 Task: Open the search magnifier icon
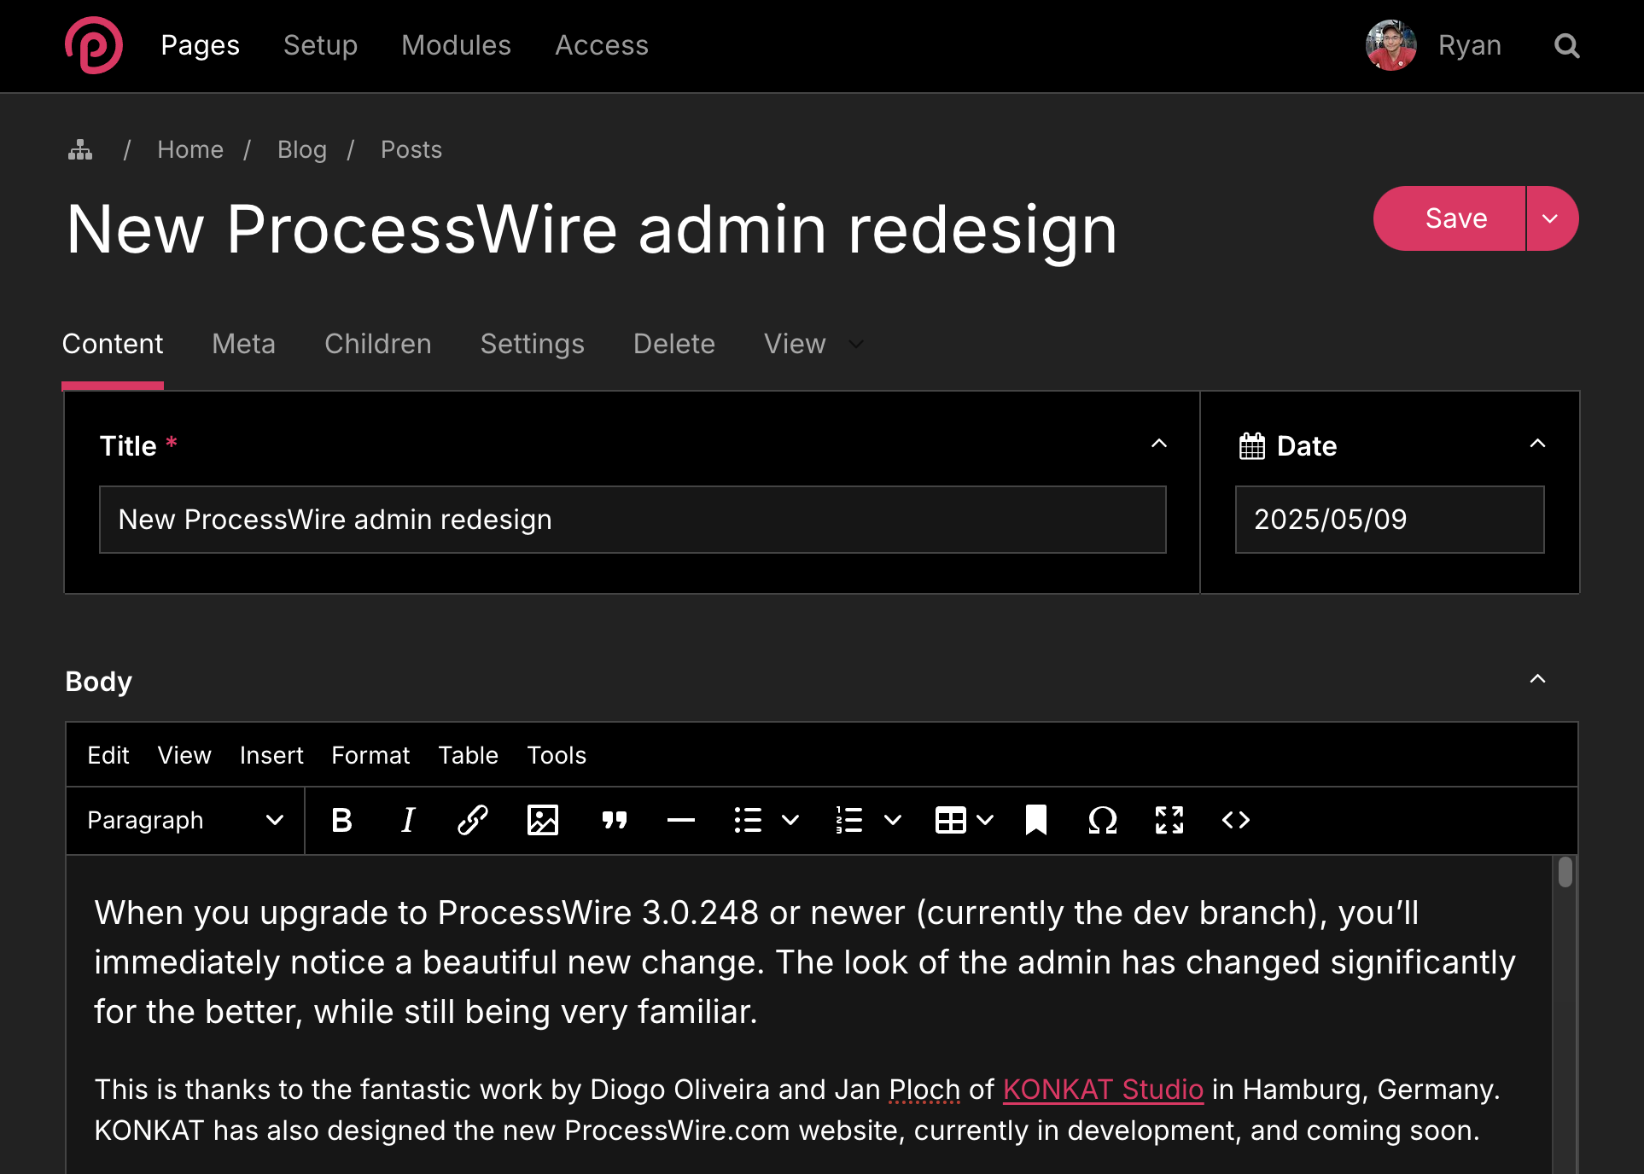click(x=1566, y=46)
